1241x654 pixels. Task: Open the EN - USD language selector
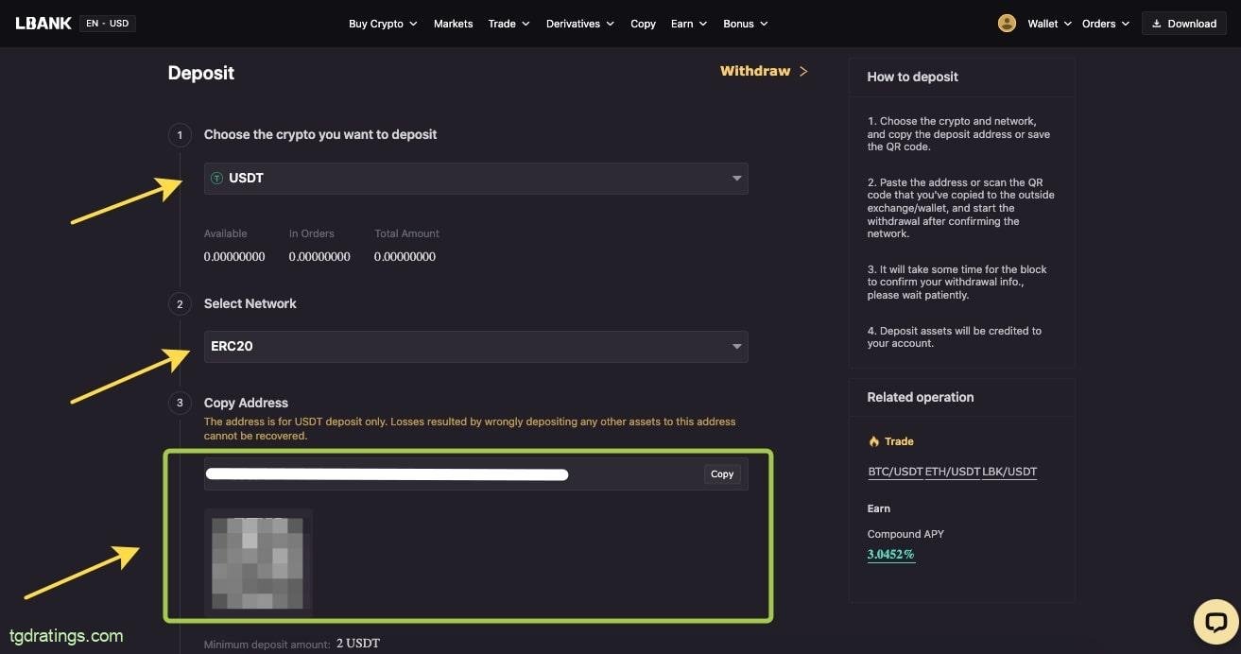pos(107,24)
